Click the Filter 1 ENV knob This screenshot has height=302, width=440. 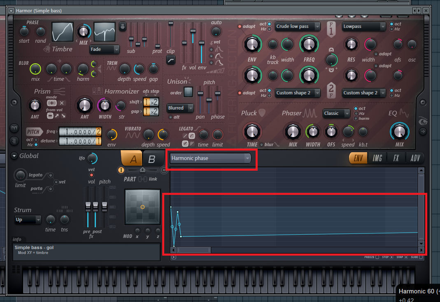click(x=252, y=44)
